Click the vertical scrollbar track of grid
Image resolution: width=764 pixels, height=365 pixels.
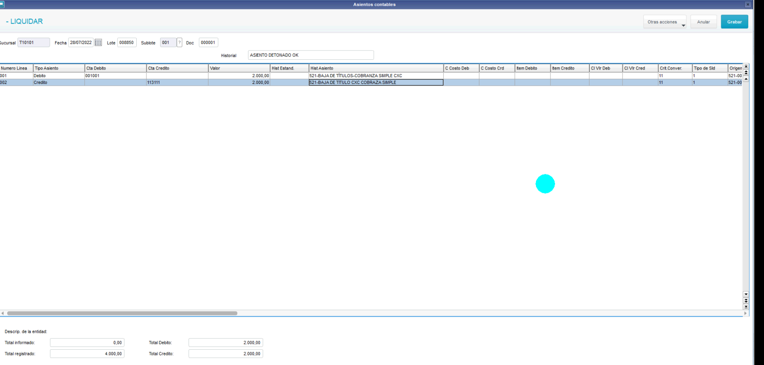point(746,187)
